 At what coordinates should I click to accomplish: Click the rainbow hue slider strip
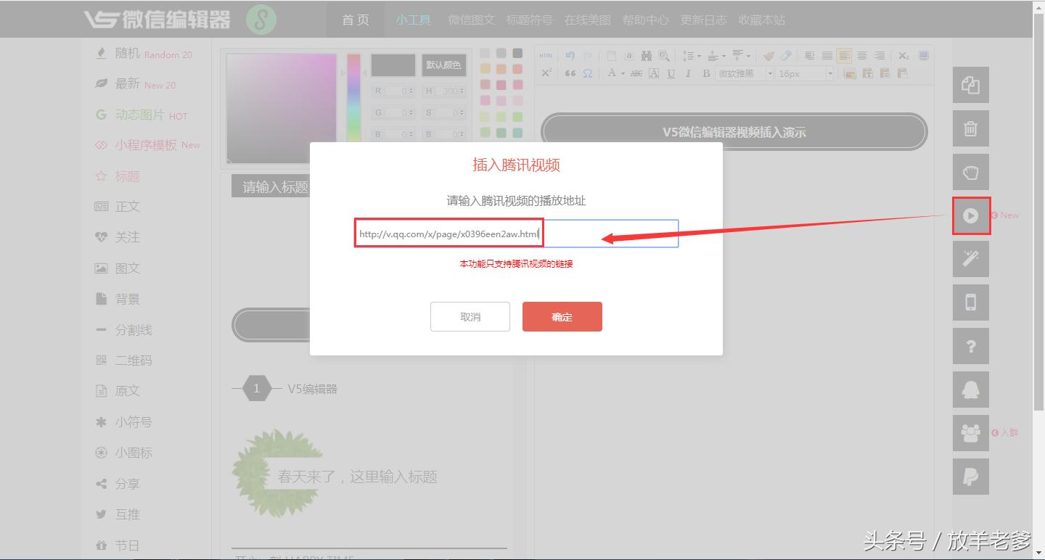[x=353, y=98]
